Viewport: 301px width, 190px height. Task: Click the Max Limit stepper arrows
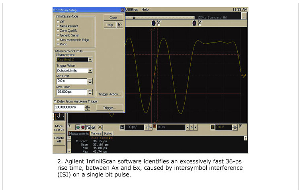coord(90,92)
